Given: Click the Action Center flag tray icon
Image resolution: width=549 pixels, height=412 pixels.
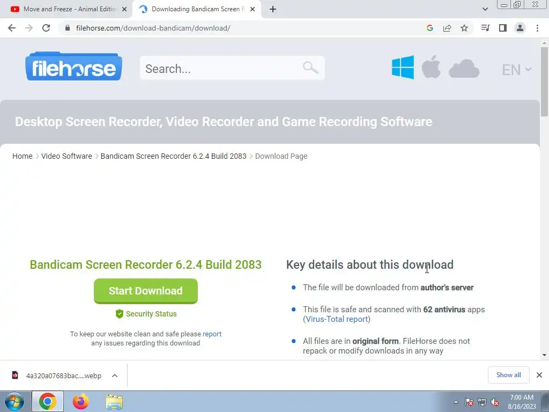Looking at the screenshot, I should (x=469, y=402).
